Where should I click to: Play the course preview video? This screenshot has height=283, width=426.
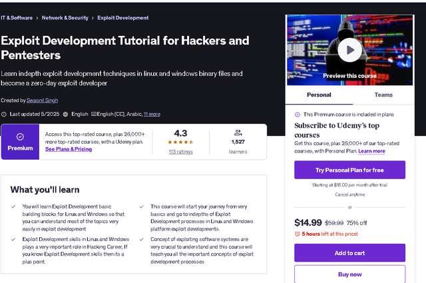coord(349,50)
